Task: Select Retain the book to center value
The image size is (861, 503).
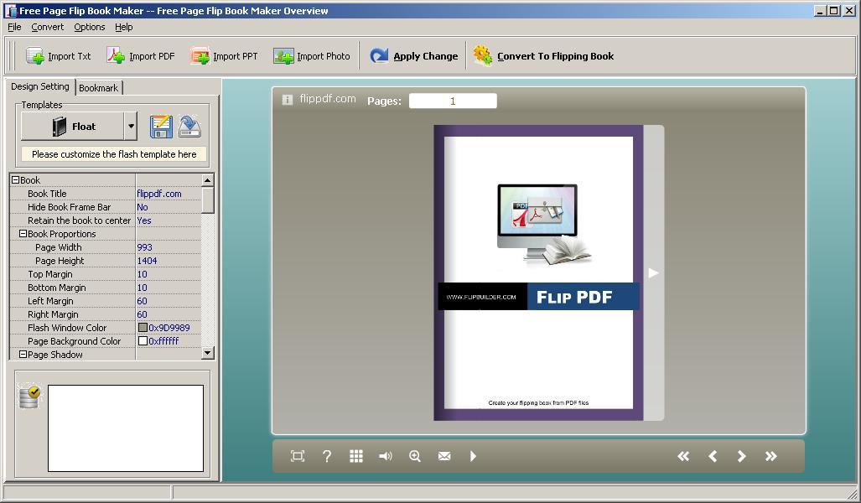Action: click(x=144, y=220)
